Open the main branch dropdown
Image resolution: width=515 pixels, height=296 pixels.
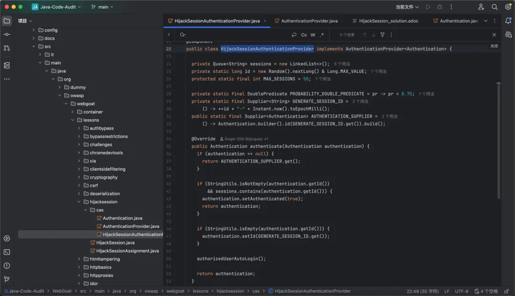pos(102,7)
